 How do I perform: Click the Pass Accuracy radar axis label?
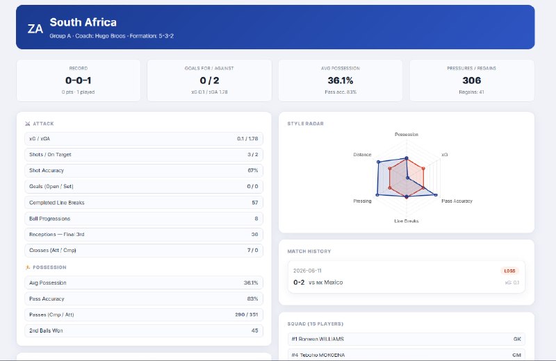click(457, 201)
